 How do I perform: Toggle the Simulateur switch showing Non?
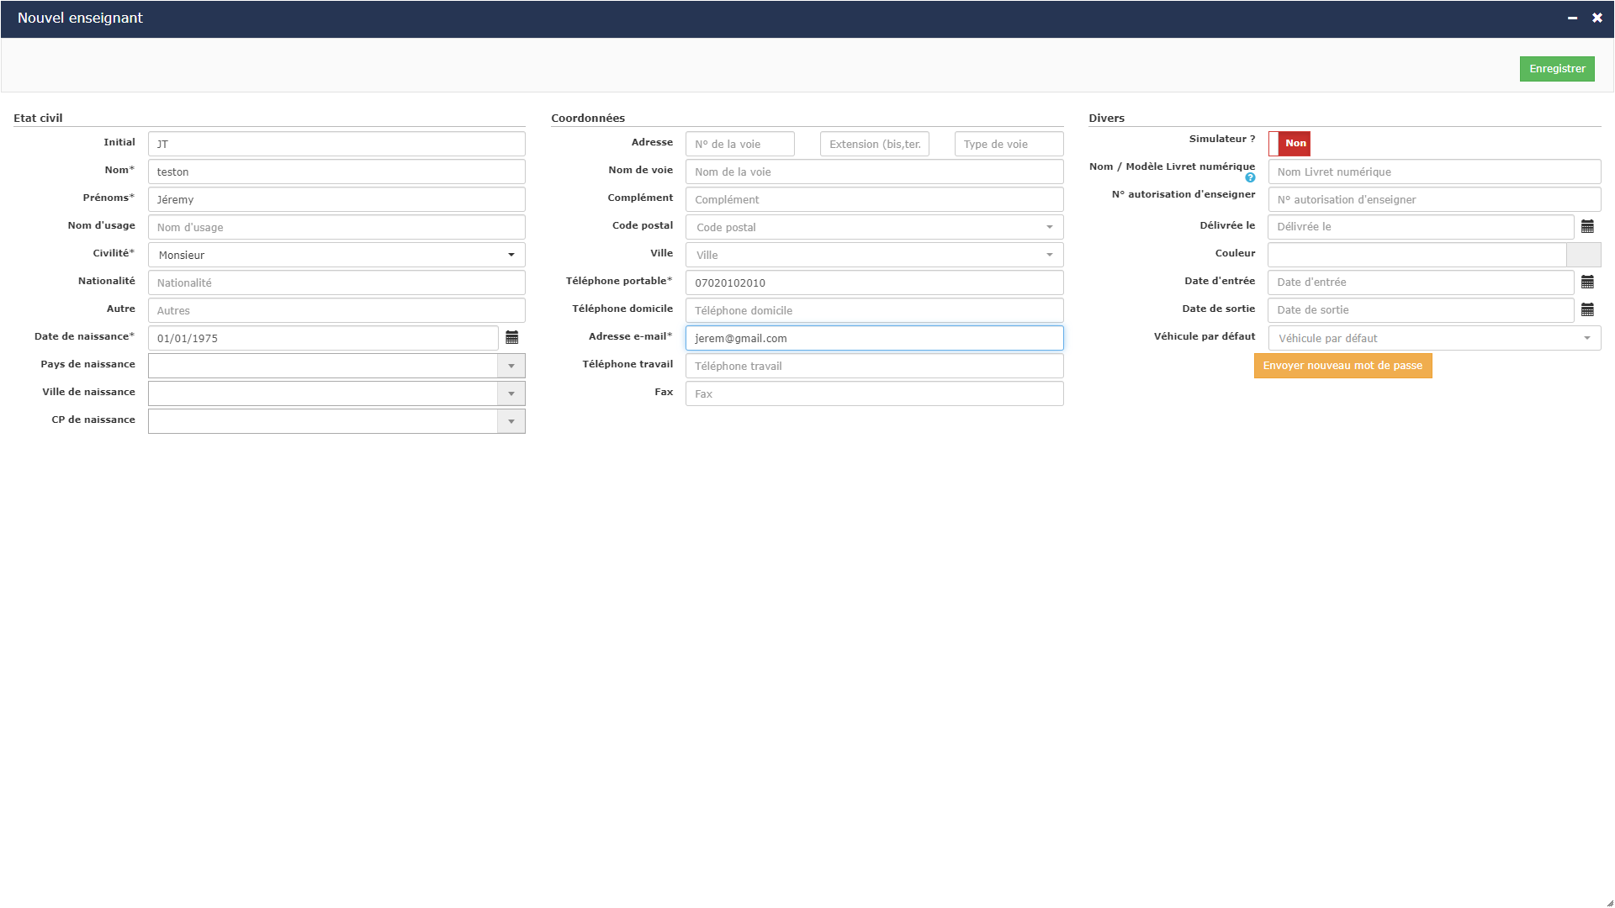click(x=1289, y=144)
